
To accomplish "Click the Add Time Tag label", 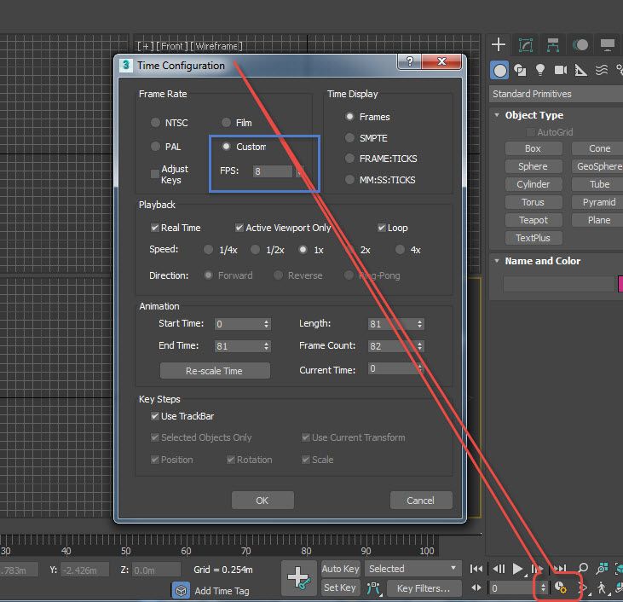I will (222, 591).
